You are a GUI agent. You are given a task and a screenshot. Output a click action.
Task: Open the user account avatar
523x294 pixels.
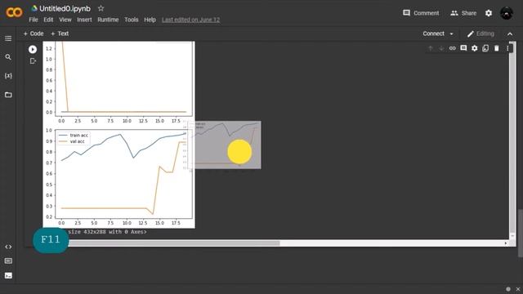click(x=507, y=13)
